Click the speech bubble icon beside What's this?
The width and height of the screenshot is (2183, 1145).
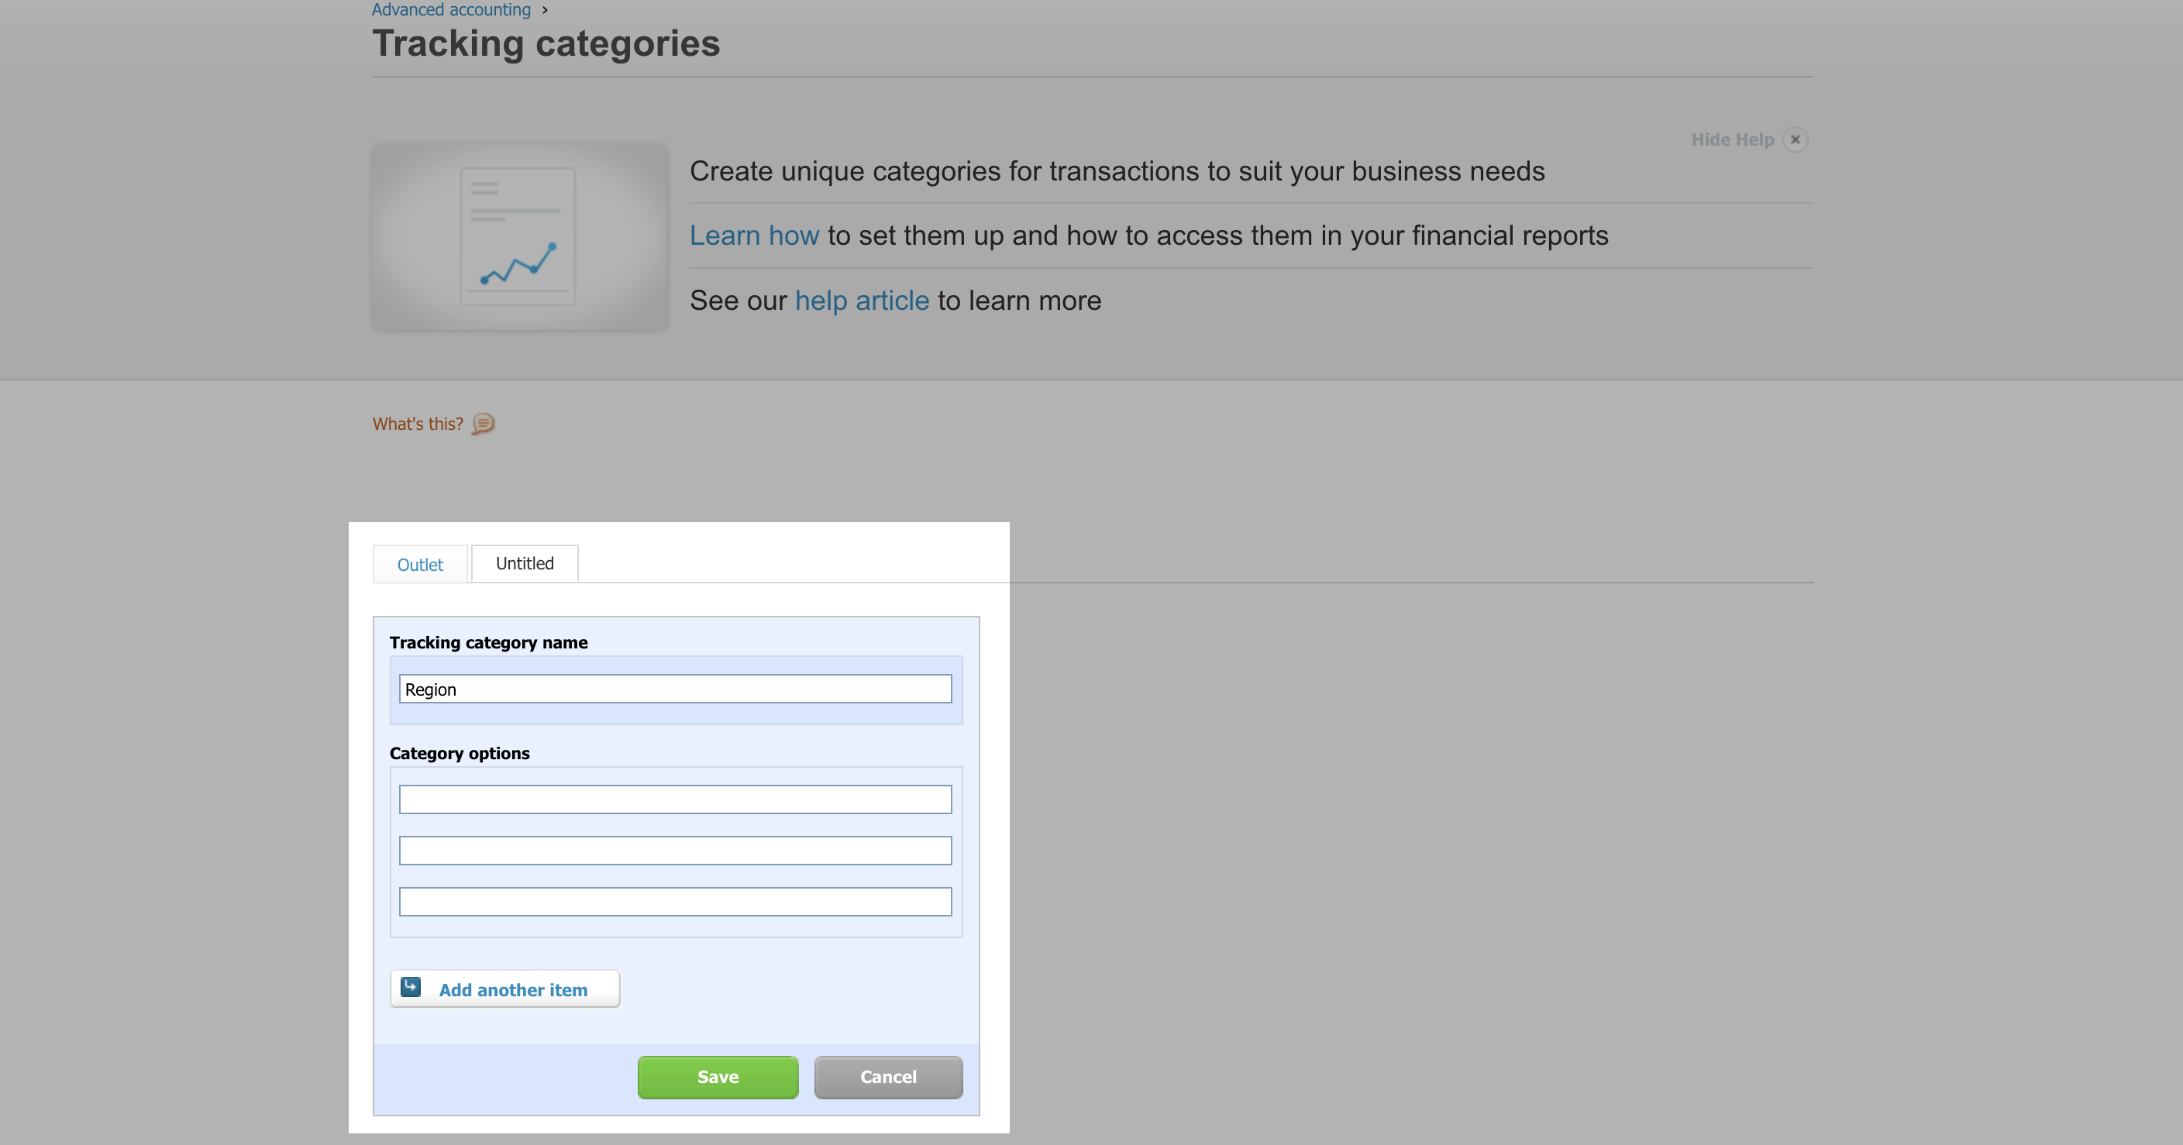(x=483, y=425)
